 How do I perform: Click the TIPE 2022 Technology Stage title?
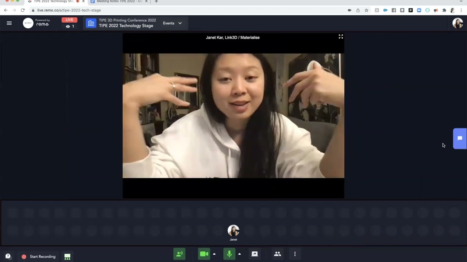[126, 26]
